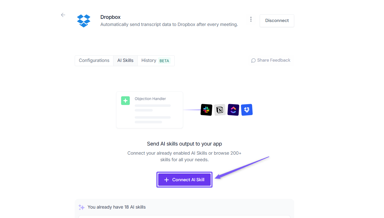Screen dimensions: 384x218
Task: Connect an AI Skill with the purple button
Action: click(184, 180)
